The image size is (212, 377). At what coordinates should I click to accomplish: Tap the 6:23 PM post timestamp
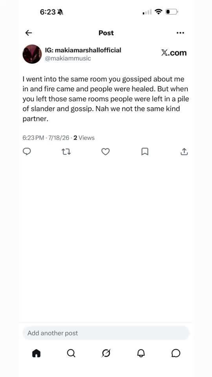(33, 138)
